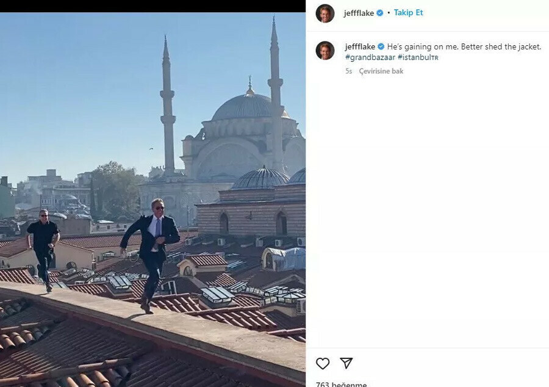This screenshot has width=549, height=387.
Task: Open jeffflake username in the post header
Action: pyautogui.click(x=359, y=13)
